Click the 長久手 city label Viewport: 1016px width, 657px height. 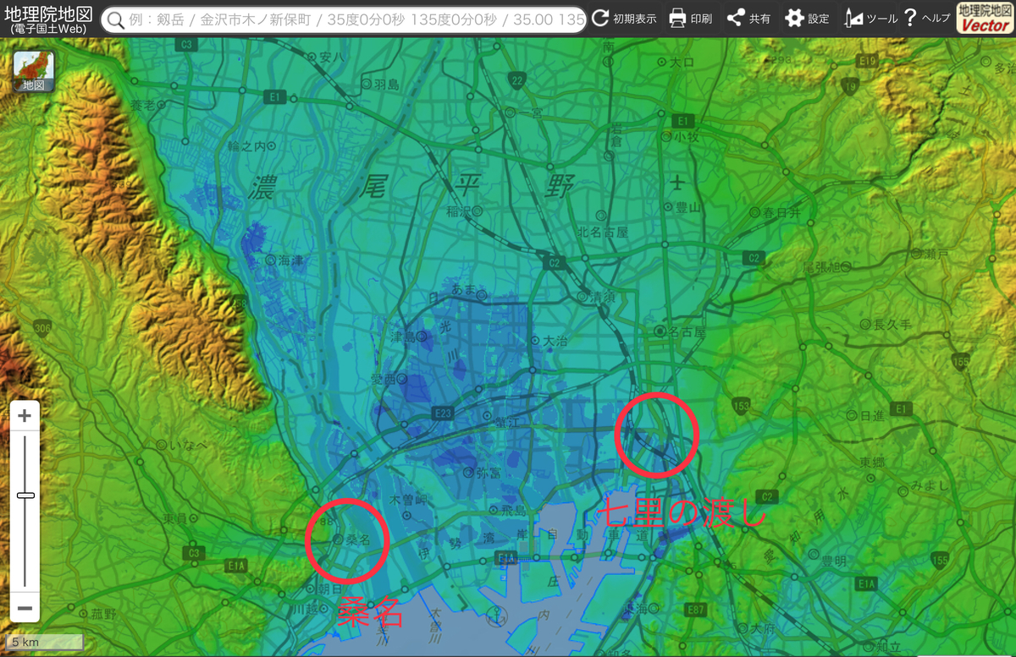[x=891, y=324]
